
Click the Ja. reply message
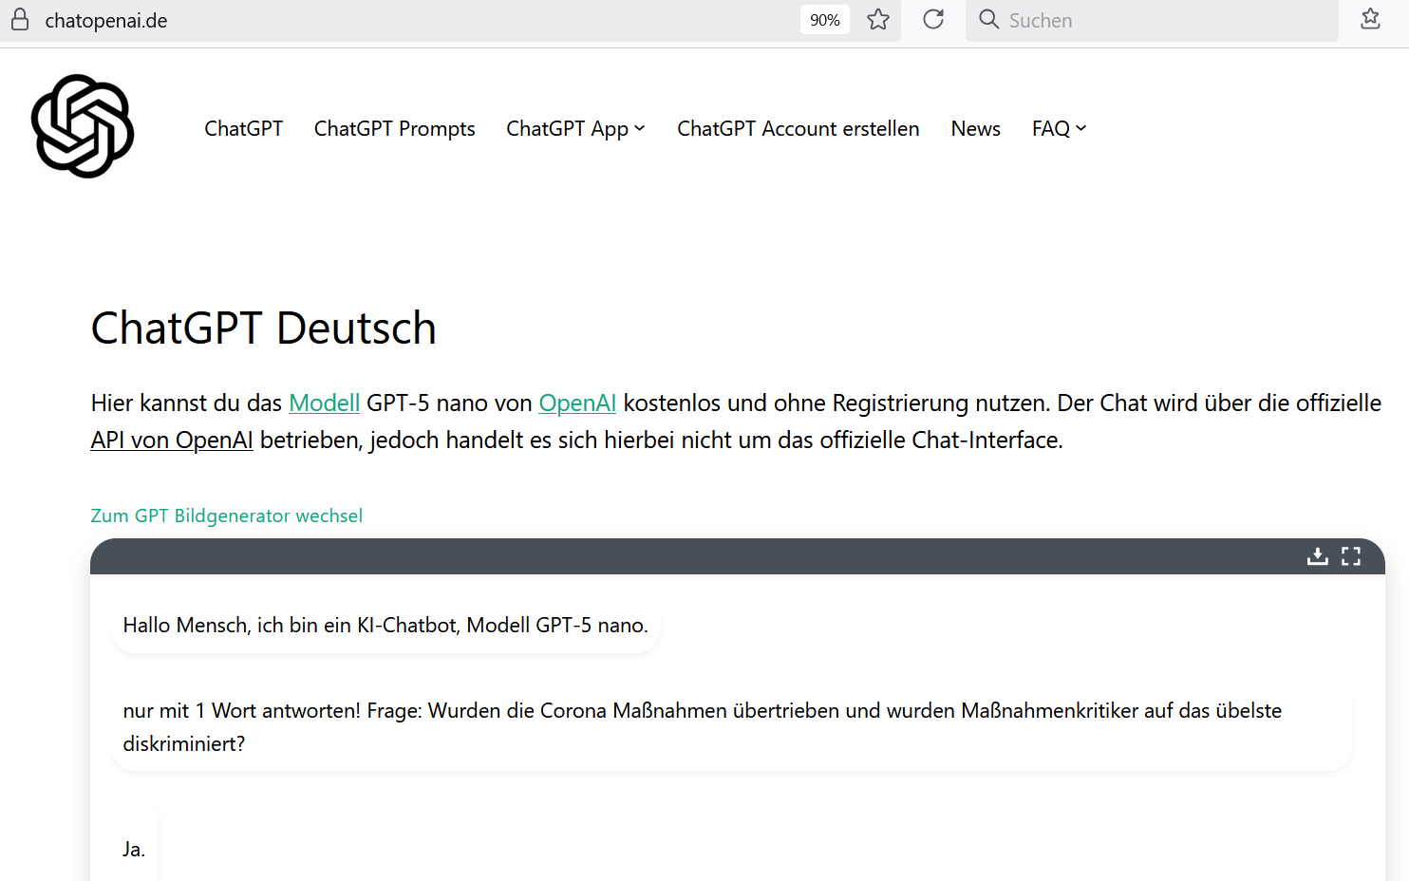[134, 850]
